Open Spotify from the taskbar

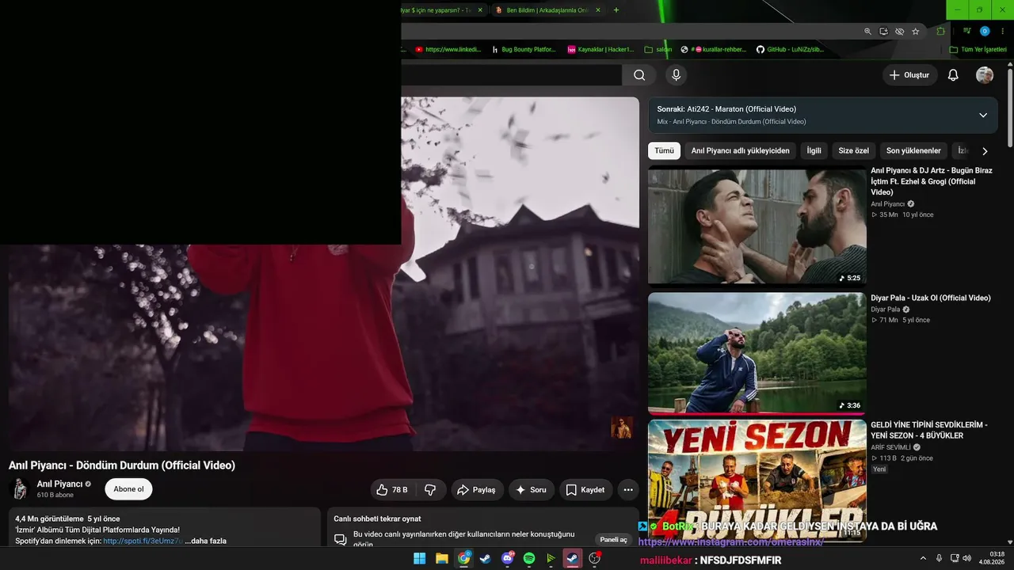(x=529, y=559)
